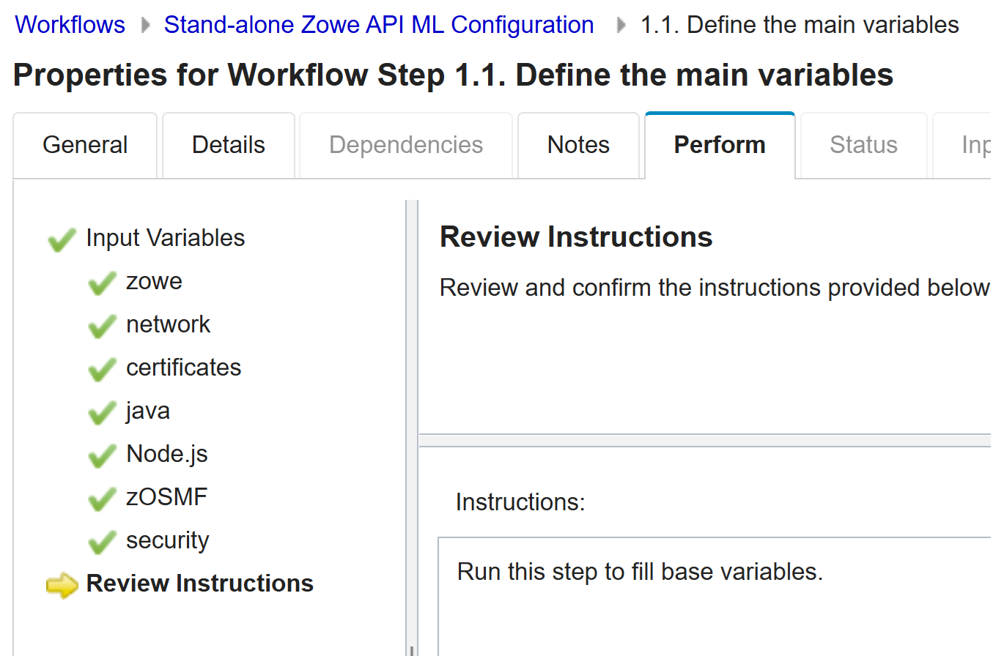
Task: Open the Workflows breadcrumb link
Action: (69, 24)
